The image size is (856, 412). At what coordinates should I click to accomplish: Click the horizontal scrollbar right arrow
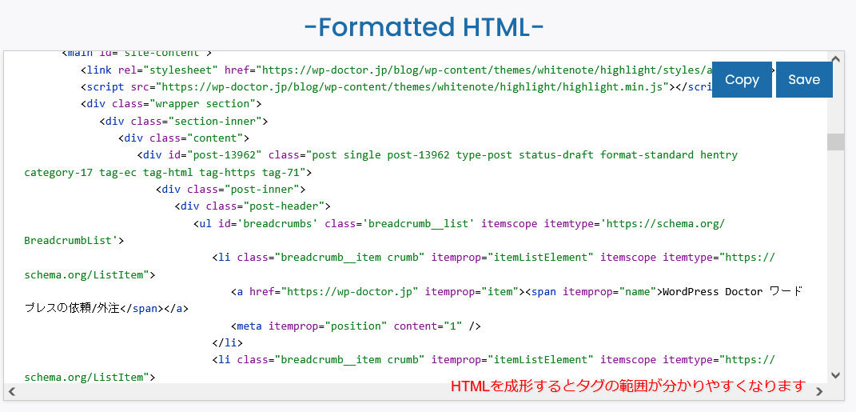819,391
